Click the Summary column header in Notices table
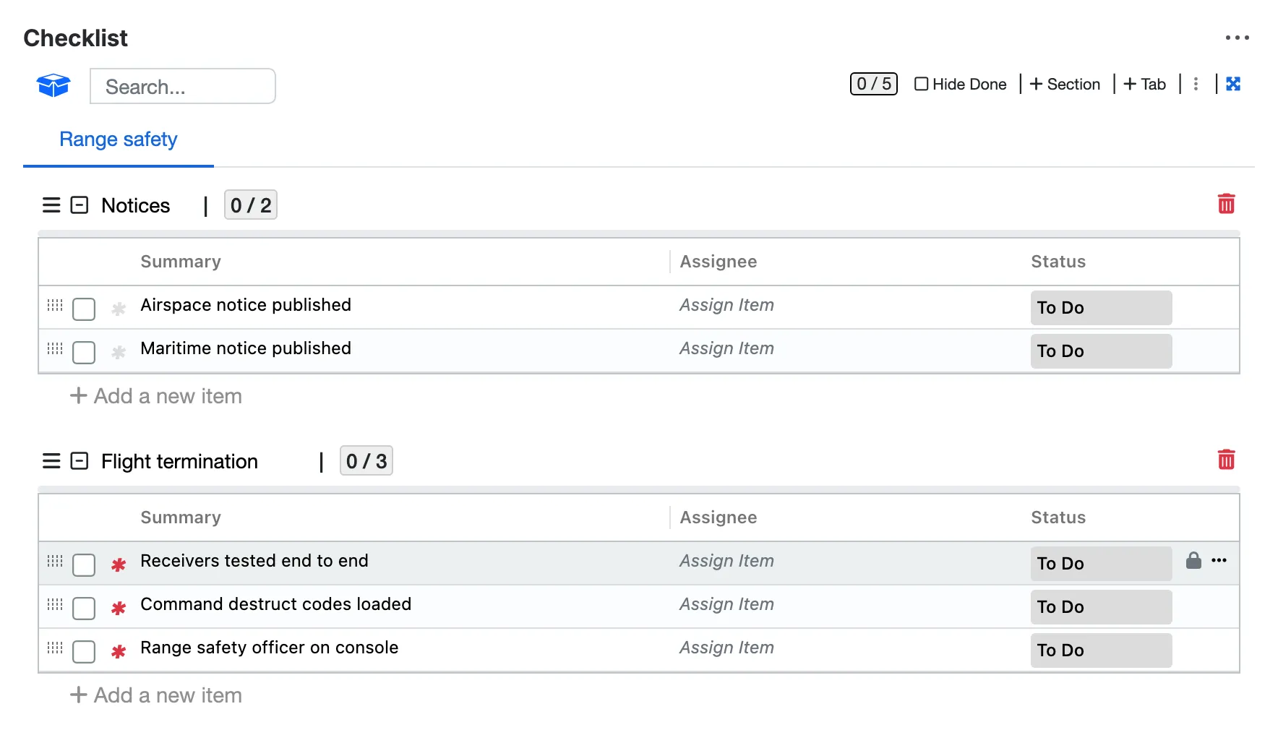The height and width of the screenshot is (756, 1278). click(181, 262)
